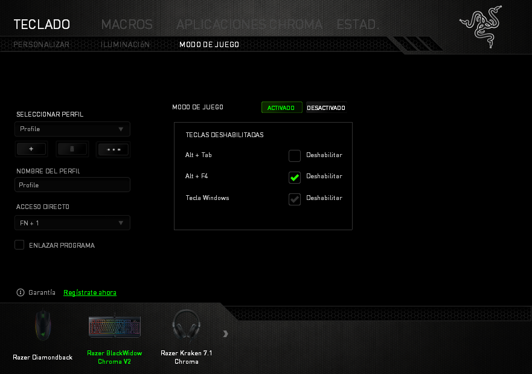The image size is (532, 374).
Task: Toggle the Alt + Tab Deshabilitar checkbox
Action: point(295,156)
